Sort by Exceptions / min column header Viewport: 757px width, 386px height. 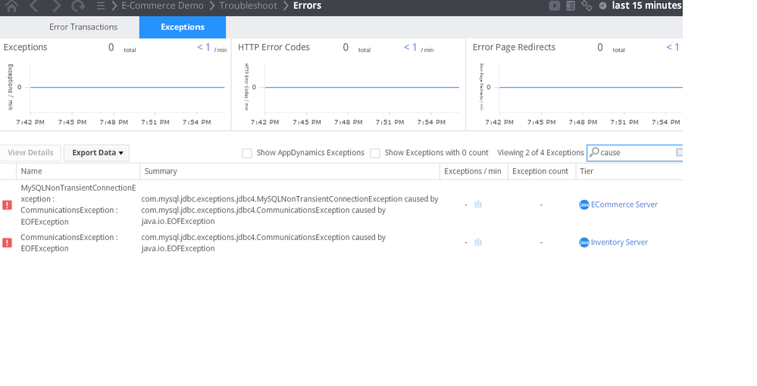click(473, 171)
